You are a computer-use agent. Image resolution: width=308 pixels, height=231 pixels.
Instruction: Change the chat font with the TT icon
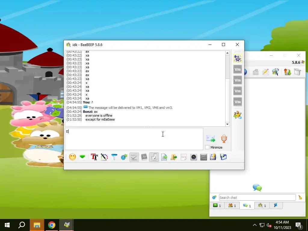pos(94,157)
